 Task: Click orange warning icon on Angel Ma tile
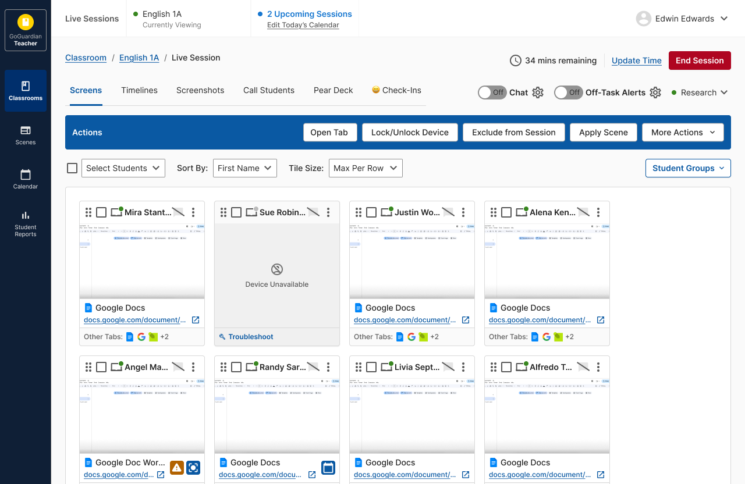tap(177, 468)
